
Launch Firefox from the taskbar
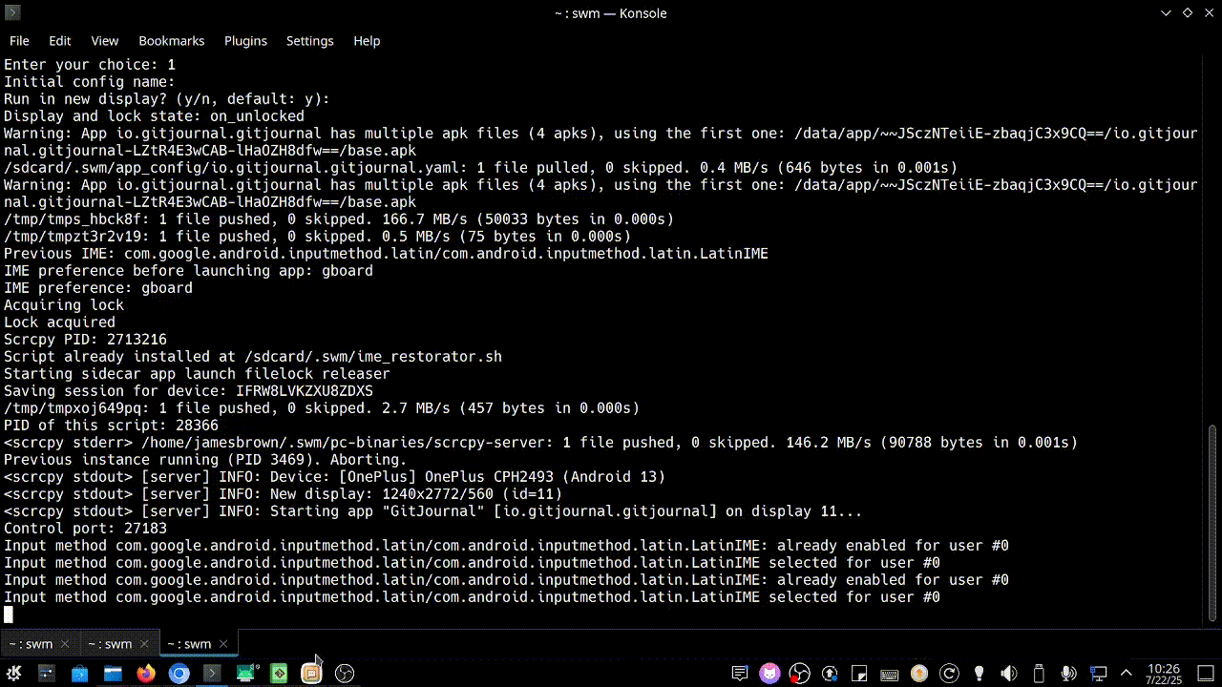pos(145,674)
